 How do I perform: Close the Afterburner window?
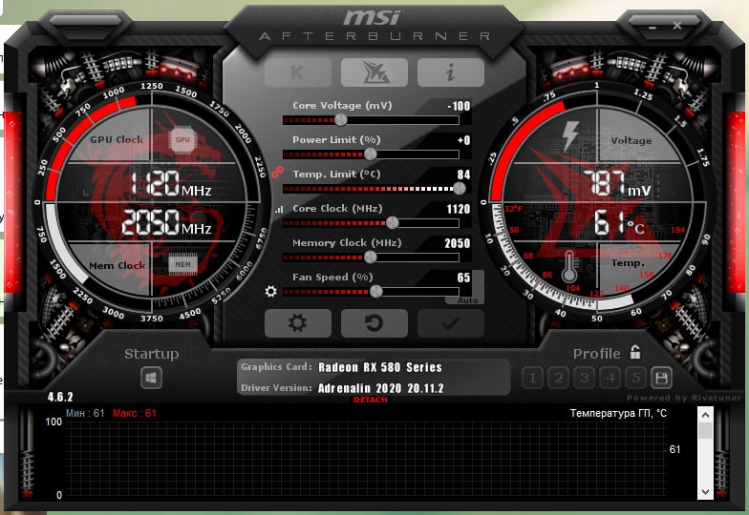click(676, 25)
